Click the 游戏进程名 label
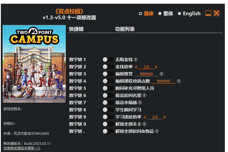This screenshot has width=228, height=152. click(13, 109)
